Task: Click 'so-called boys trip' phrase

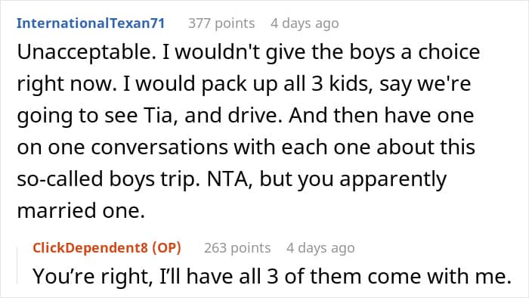Action: point(107,178)
